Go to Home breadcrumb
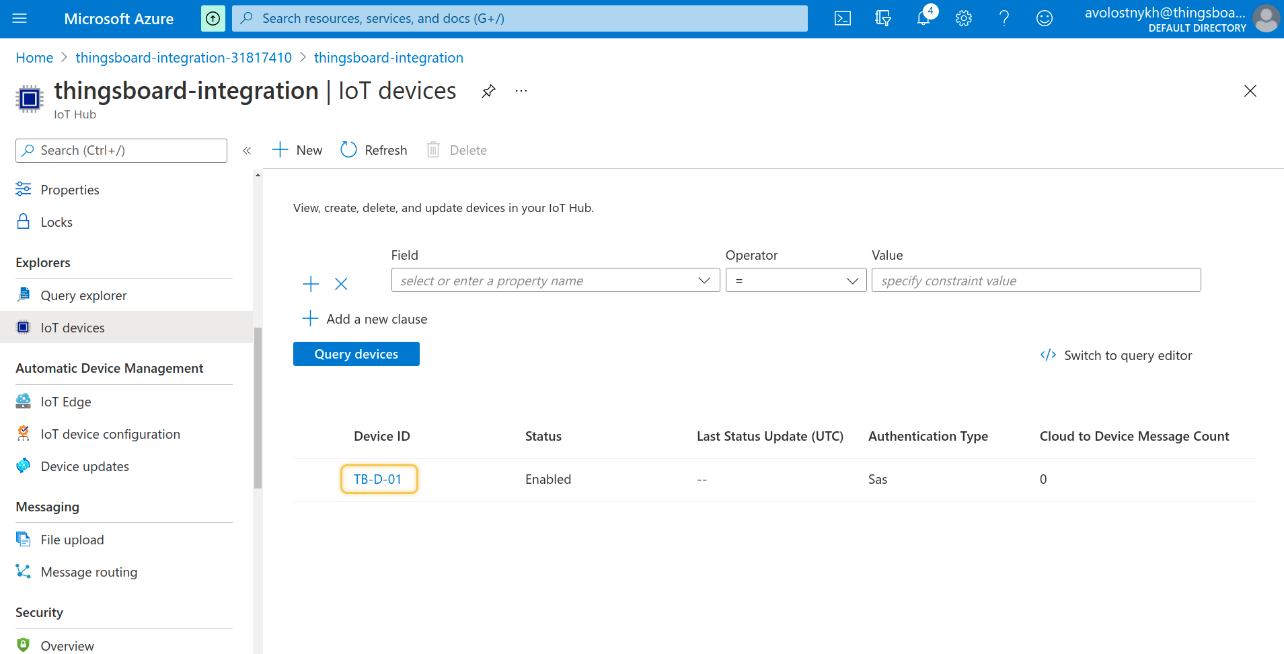Screen dimensions: 1284x654 (34, 58)
